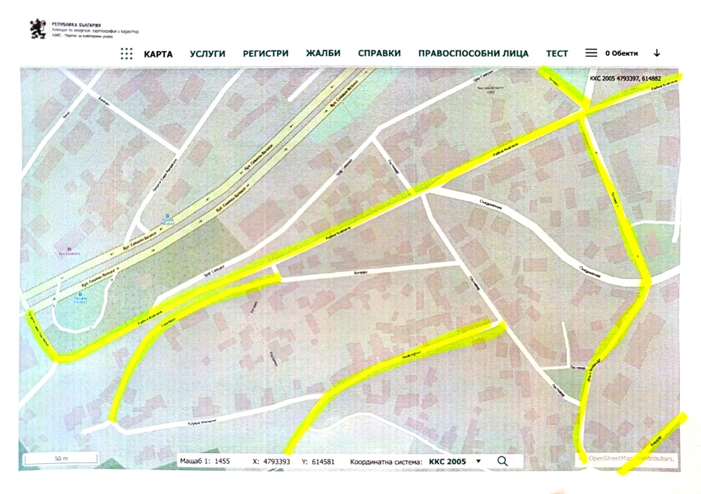Click the magnifier search icon in bottom bar

tap(503, 461)
